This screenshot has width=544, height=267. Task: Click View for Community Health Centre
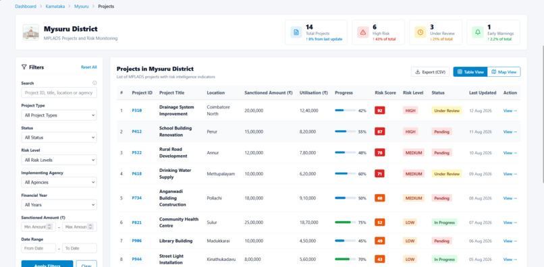point(510,222)
